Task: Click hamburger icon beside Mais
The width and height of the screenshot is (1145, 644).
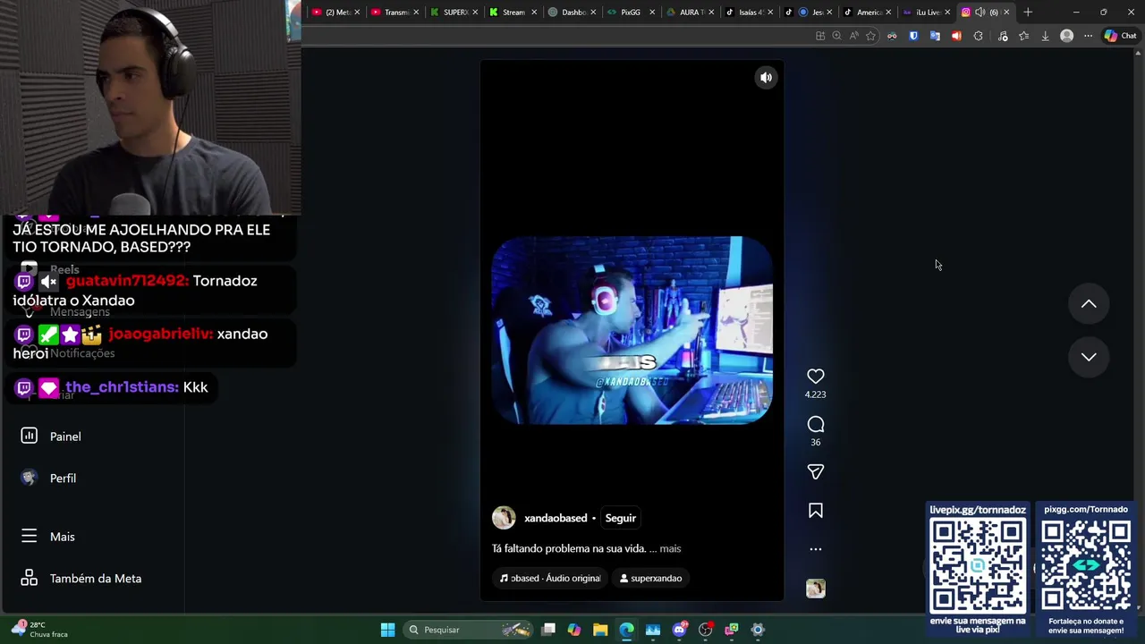Action: coord(29,536)
